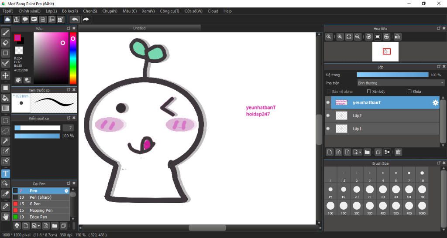Click the rainbow hue slider bar

[73, 58]
